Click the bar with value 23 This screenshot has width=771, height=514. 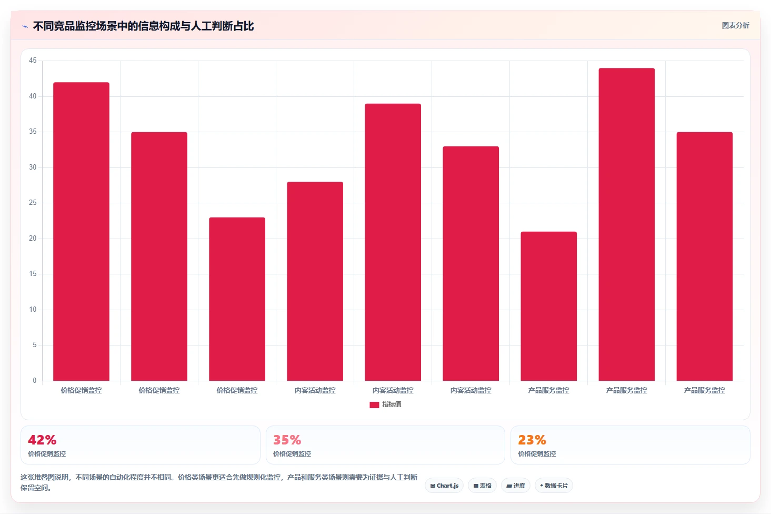pyautogui.click(x=237, y=299)
